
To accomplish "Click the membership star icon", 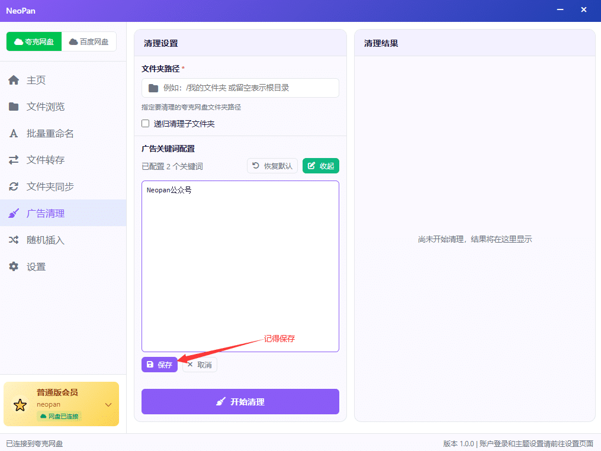I will [20, 405].
